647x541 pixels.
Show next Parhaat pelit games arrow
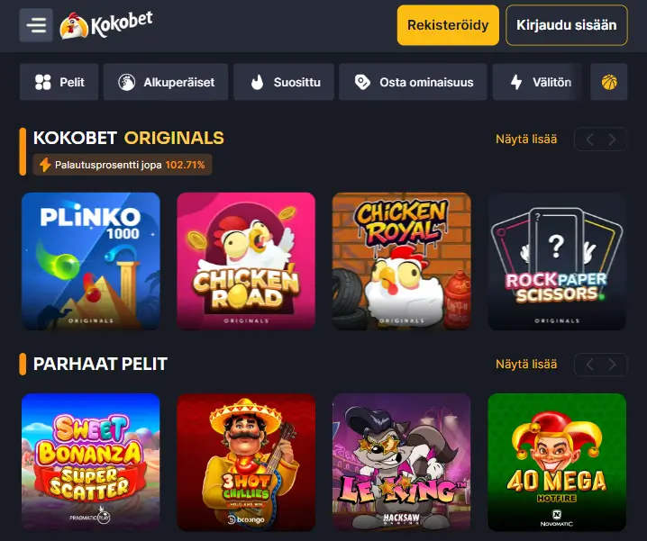coord(613,365)
